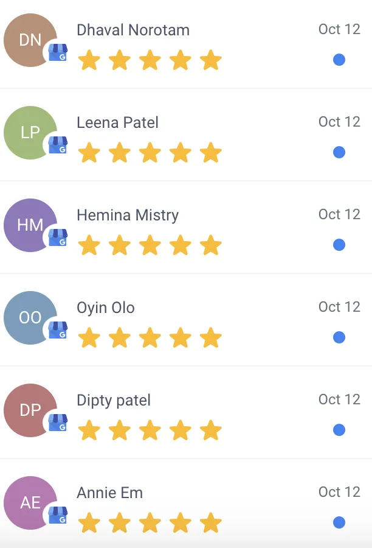Click the blue unread dot for Oyin Olo
The height and width of the screenshot is (548, 372).
pos(339,337)
